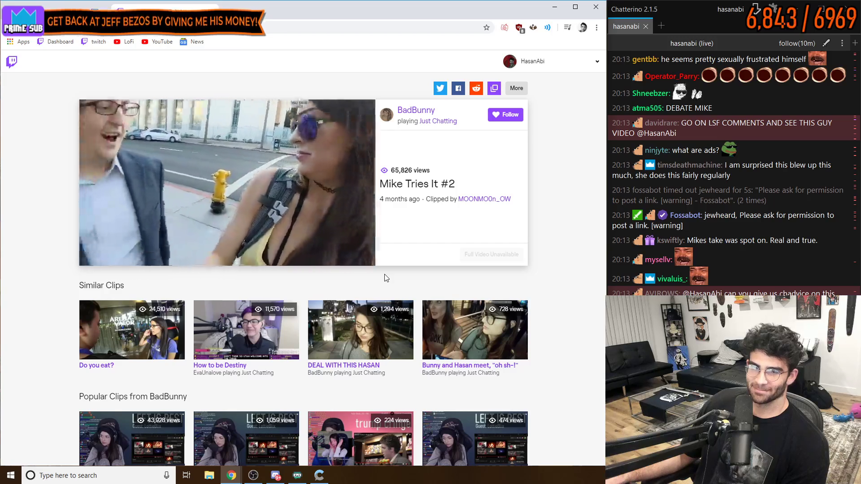Open File Explorer from the taskbar
The width and height of the screenshot is (861, 484).
click(209, 475)
